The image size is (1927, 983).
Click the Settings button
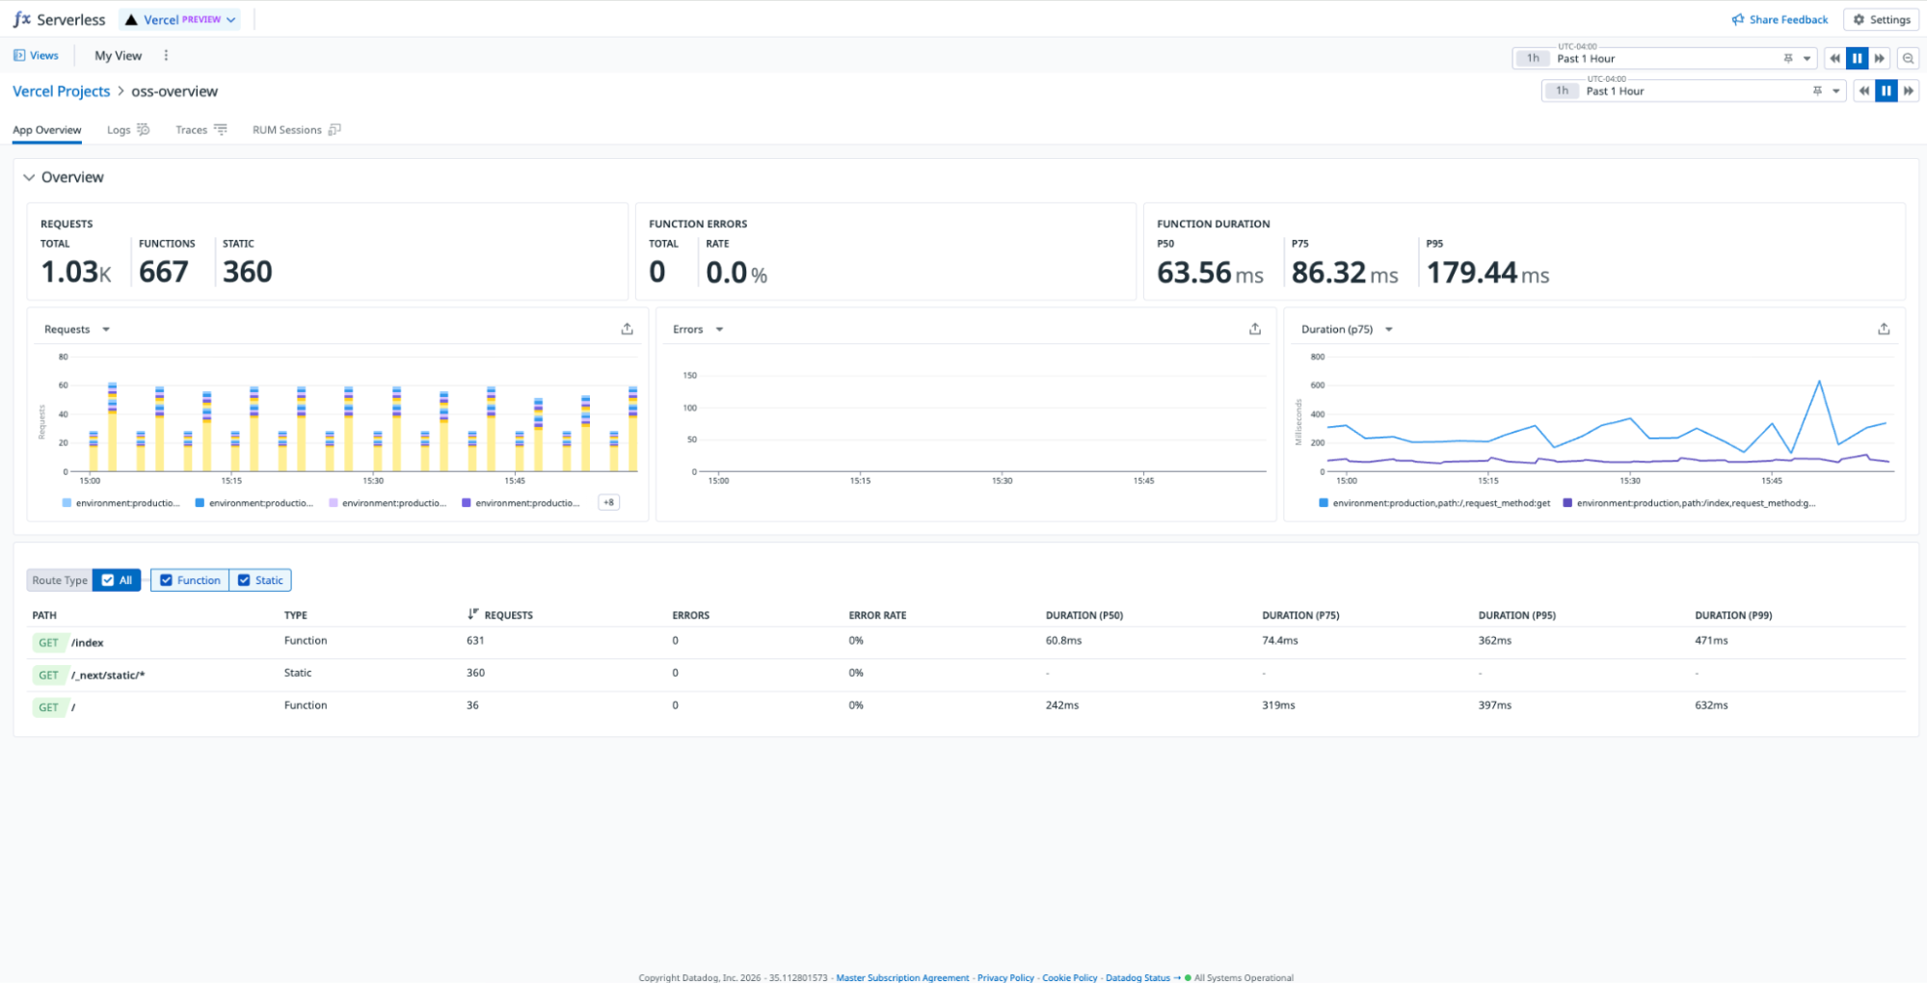[x=1881, y=19]
